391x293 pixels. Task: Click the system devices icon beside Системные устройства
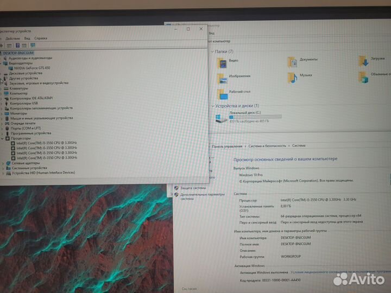click(x=9, y=168)
